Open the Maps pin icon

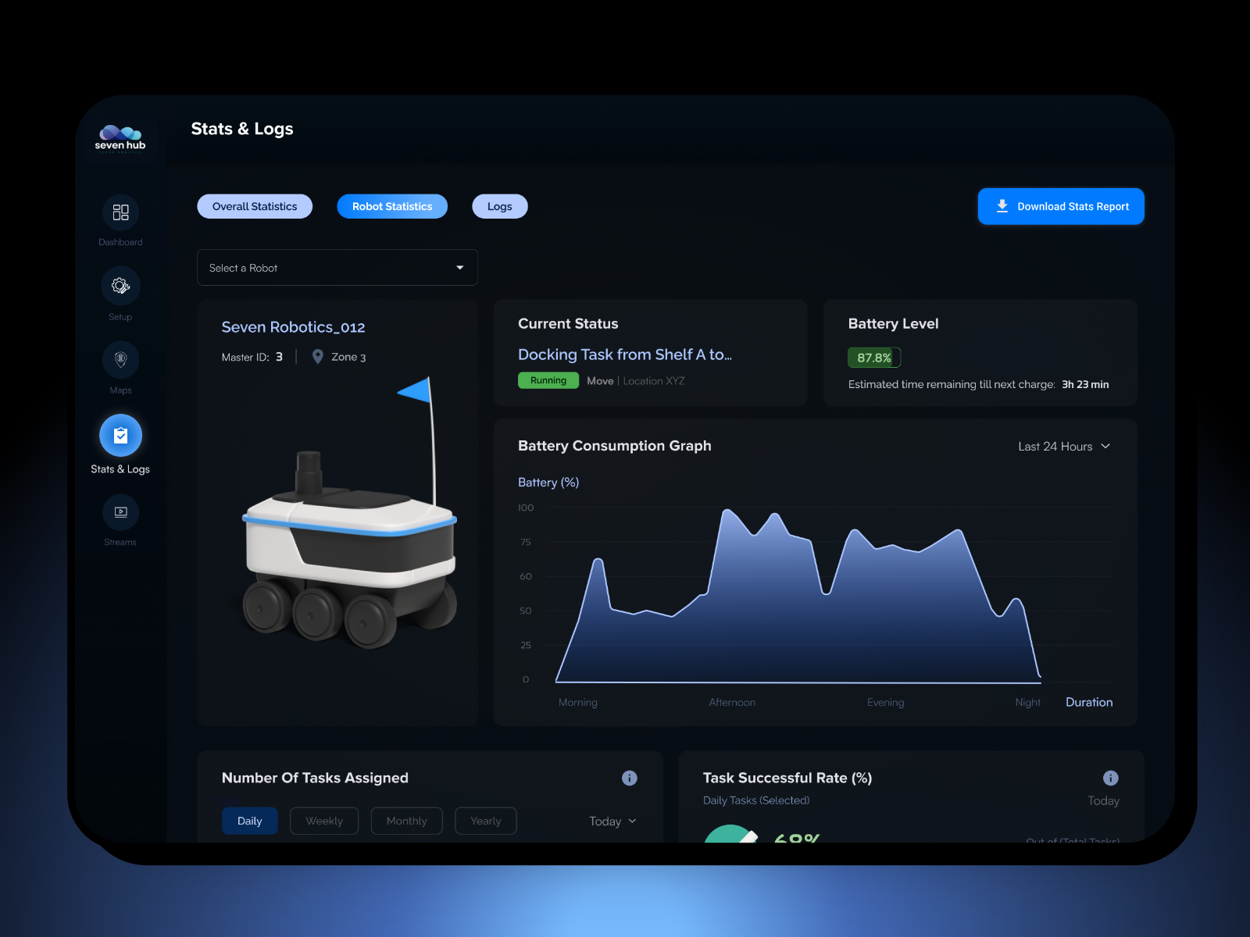point(120,360)
